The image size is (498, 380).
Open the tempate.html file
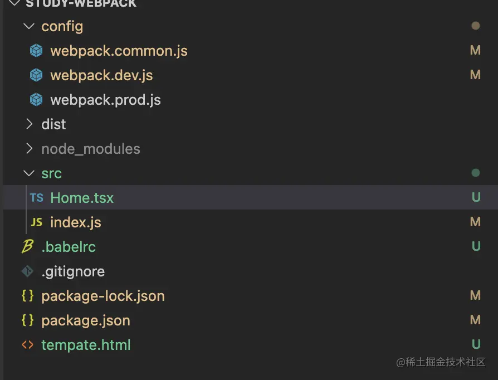pyautogui.click(x=86, y=345)
